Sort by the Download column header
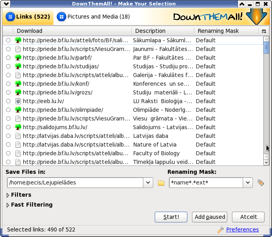 pos(72,31)
